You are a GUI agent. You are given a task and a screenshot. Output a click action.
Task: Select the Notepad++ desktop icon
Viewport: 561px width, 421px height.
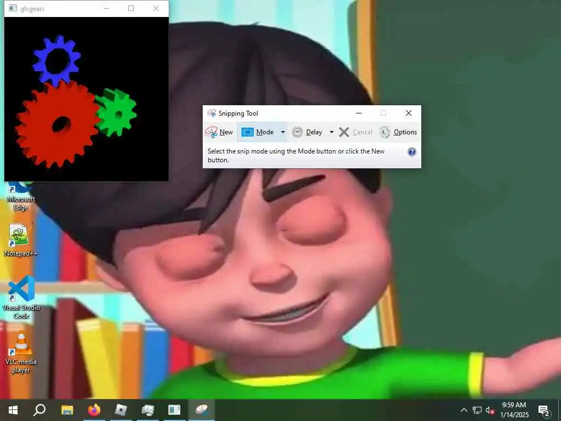coord(20,240)
